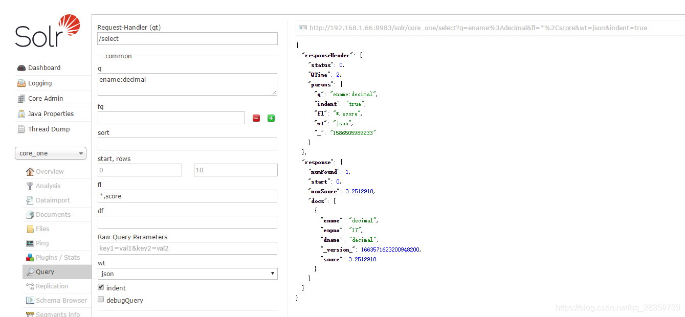The height and width of the screenshot is (317, 685).
Task: Click the Segments info icon
Action: pyautogui.click(x=30, y=314)
